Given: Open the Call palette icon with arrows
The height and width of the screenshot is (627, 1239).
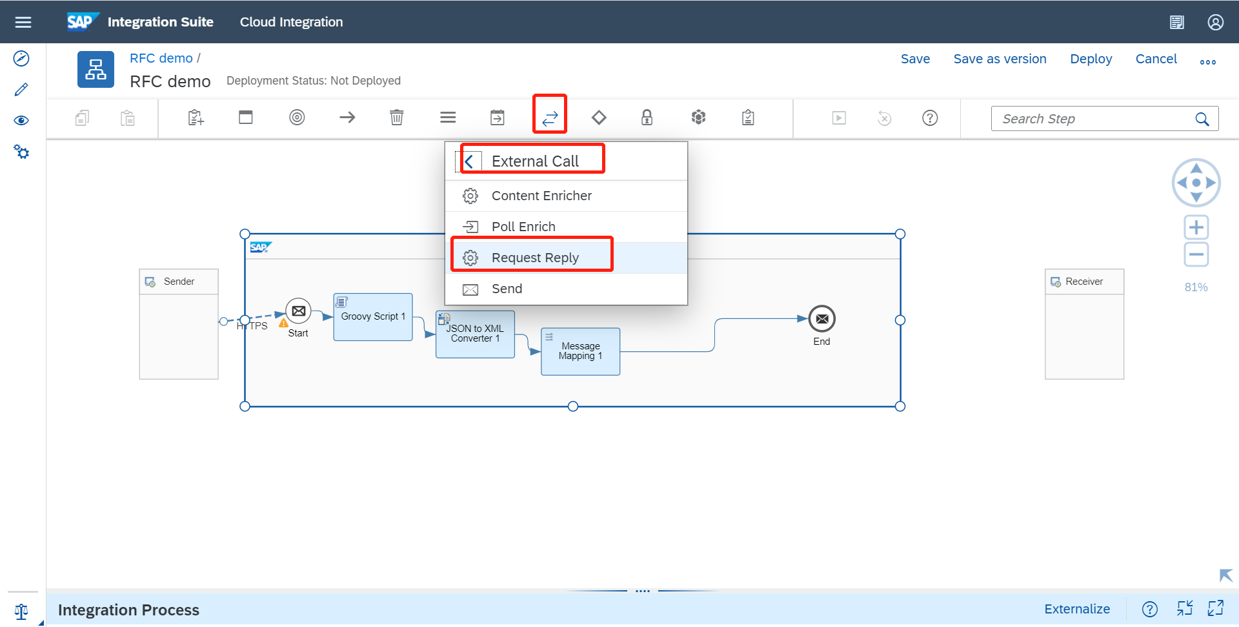Looking at the screenshot, I should click(x=550, y=118).
